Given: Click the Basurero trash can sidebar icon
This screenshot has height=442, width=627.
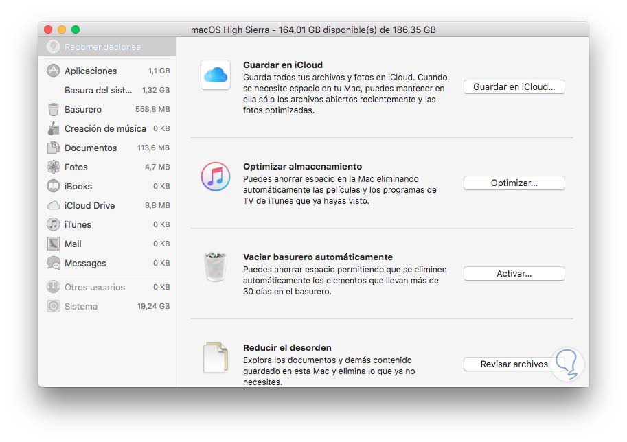Looking at the screenshot, I should tap(53, 109).
